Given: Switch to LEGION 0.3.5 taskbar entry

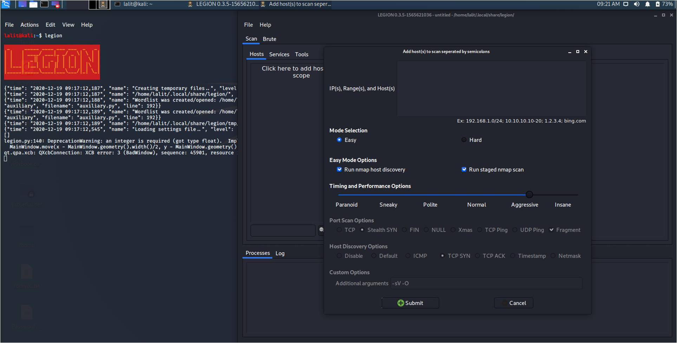Looking at the screenshot, I should [223, 4].
